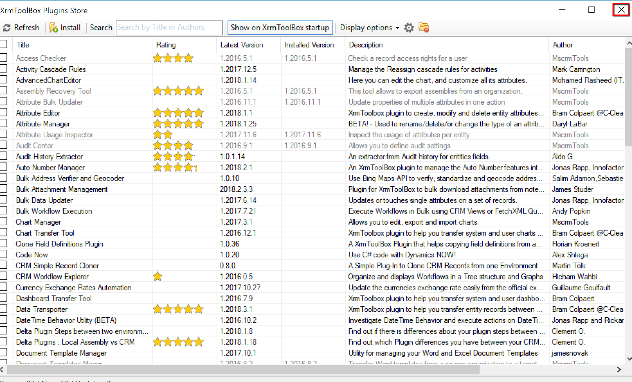Select the Audit History Extractor row

312,157
